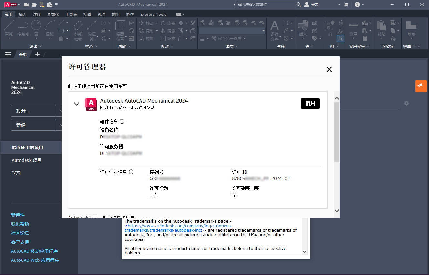Select the 拉伸 stretch tool
Image resolution: width=429 pixels, height=275 pixels.
point(146,38)
